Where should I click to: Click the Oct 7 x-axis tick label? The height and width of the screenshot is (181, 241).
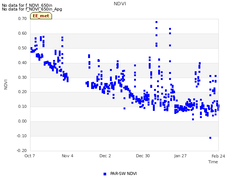[x=30, y=156]
